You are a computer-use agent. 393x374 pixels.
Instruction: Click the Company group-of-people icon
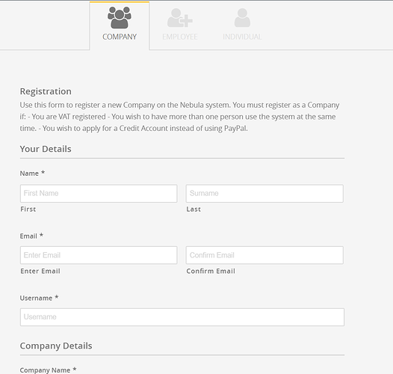(x=120, y=17)
